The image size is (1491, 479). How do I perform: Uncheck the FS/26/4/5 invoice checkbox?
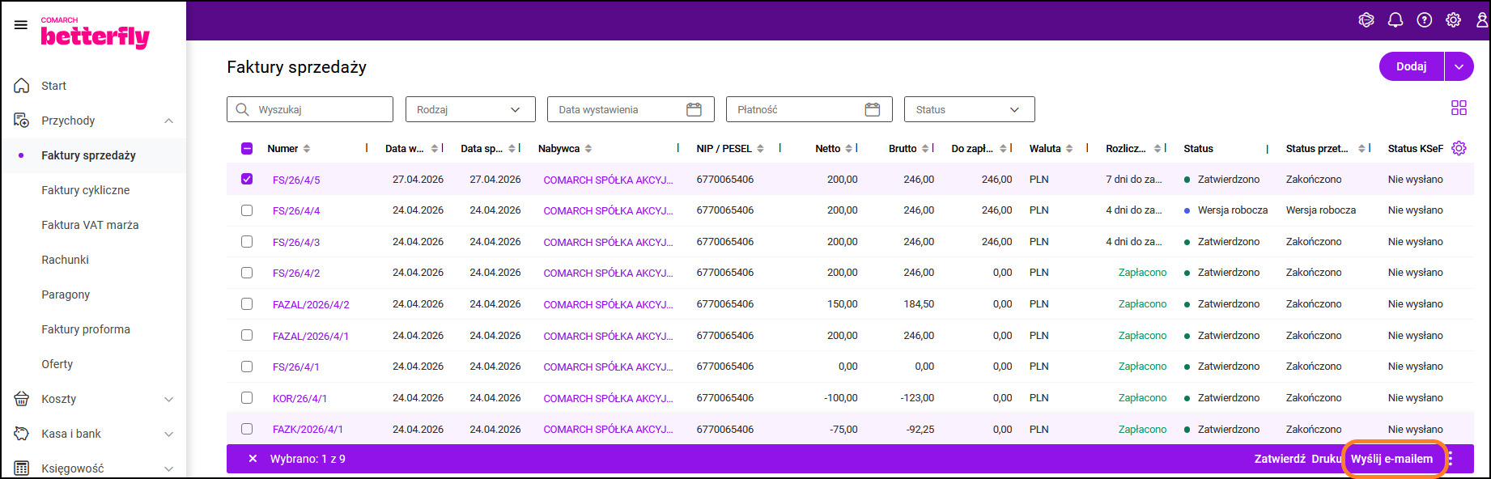(247, 179)
